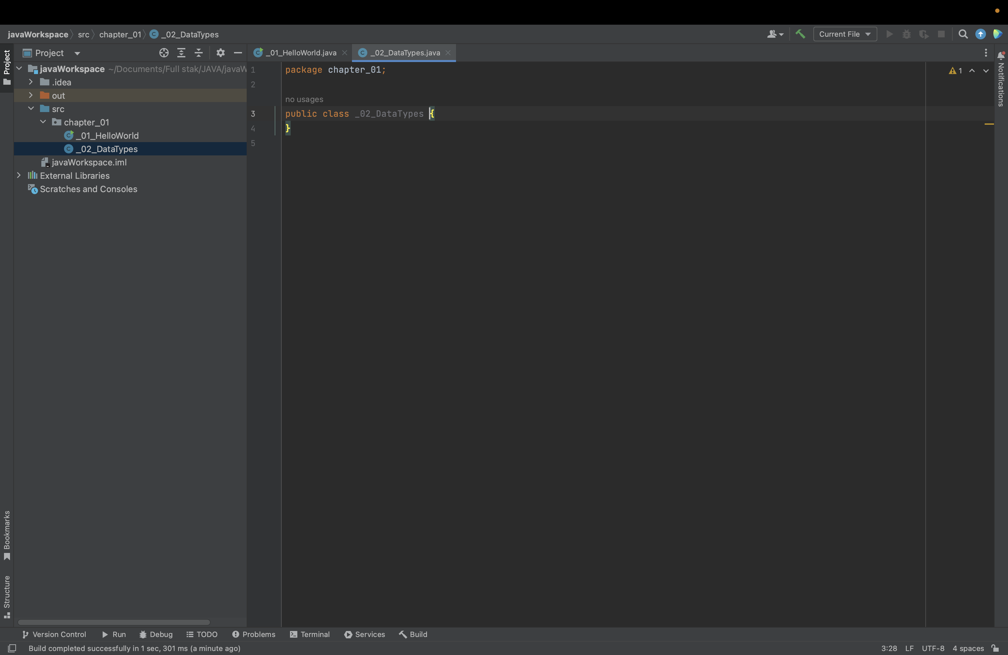Image resolution: width=1008 pixels, height=655 pixels.
Task: Select javaWorkspace.iml in project tree
Action: pos(89,162)
